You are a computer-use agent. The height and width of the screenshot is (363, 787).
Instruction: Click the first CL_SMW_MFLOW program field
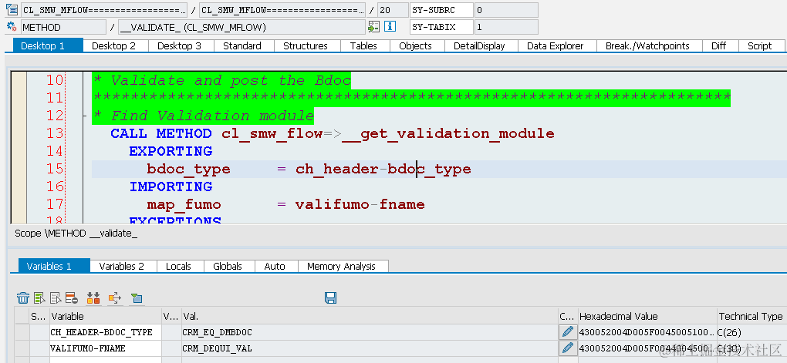pyautogui.click(x=103, y=10)
